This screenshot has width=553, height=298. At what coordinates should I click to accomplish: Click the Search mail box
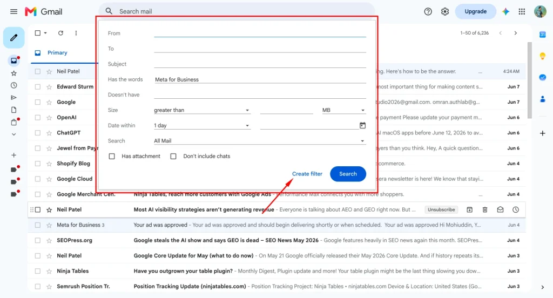(237, 11)
